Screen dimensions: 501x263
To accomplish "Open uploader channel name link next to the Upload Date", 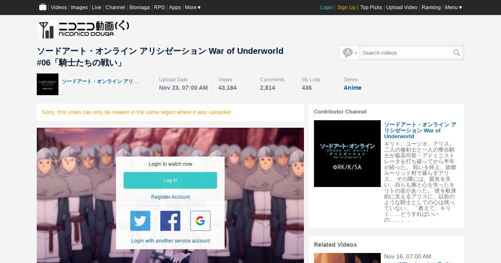I will point(100,81).
